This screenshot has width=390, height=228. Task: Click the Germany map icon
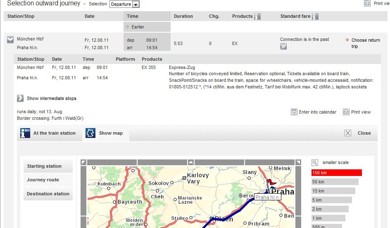coord(90,133)
